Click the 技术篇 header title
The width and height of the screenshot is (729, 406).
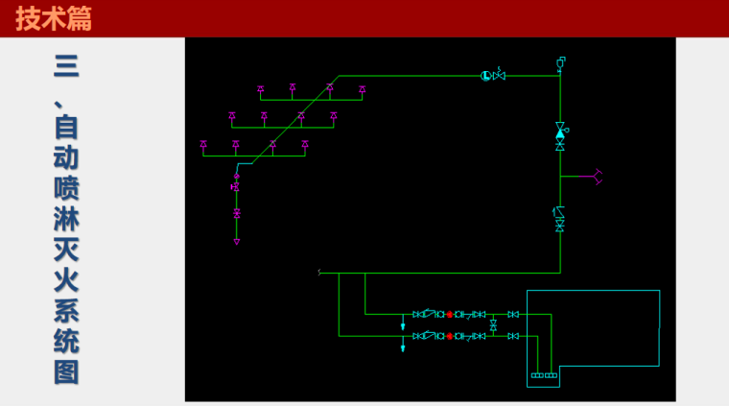point(54,18)
